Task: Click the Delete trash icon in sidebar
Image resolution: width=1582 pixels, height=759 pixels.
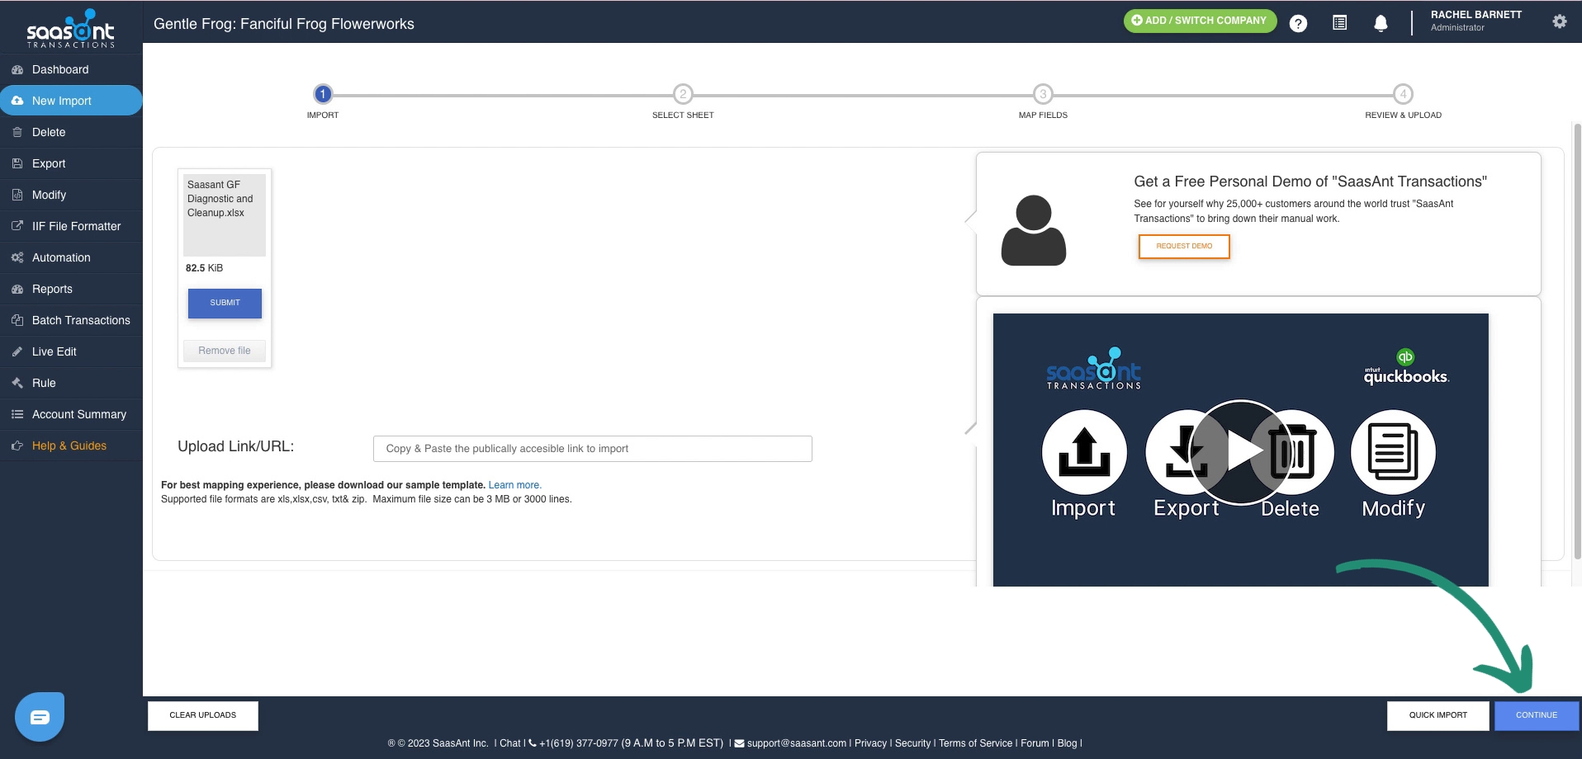Action: (17, 132)
